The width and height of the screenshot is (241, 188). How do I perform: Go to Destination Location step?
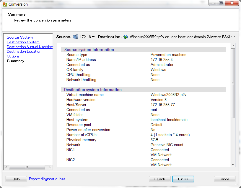[24, 52]
